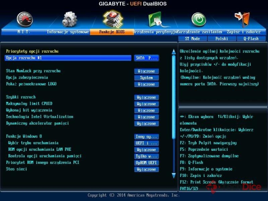Viewport: 268px width, 201px height.
Task: Click F8: Q-Flash help line
Action: (191, 162)
